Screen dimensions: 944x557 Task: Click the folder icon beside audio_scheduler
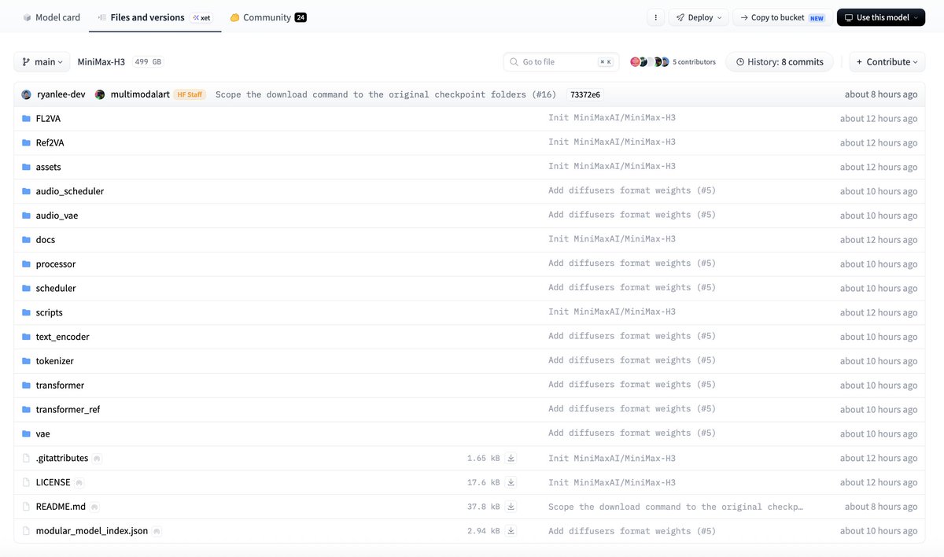click(x=26, y=191)
